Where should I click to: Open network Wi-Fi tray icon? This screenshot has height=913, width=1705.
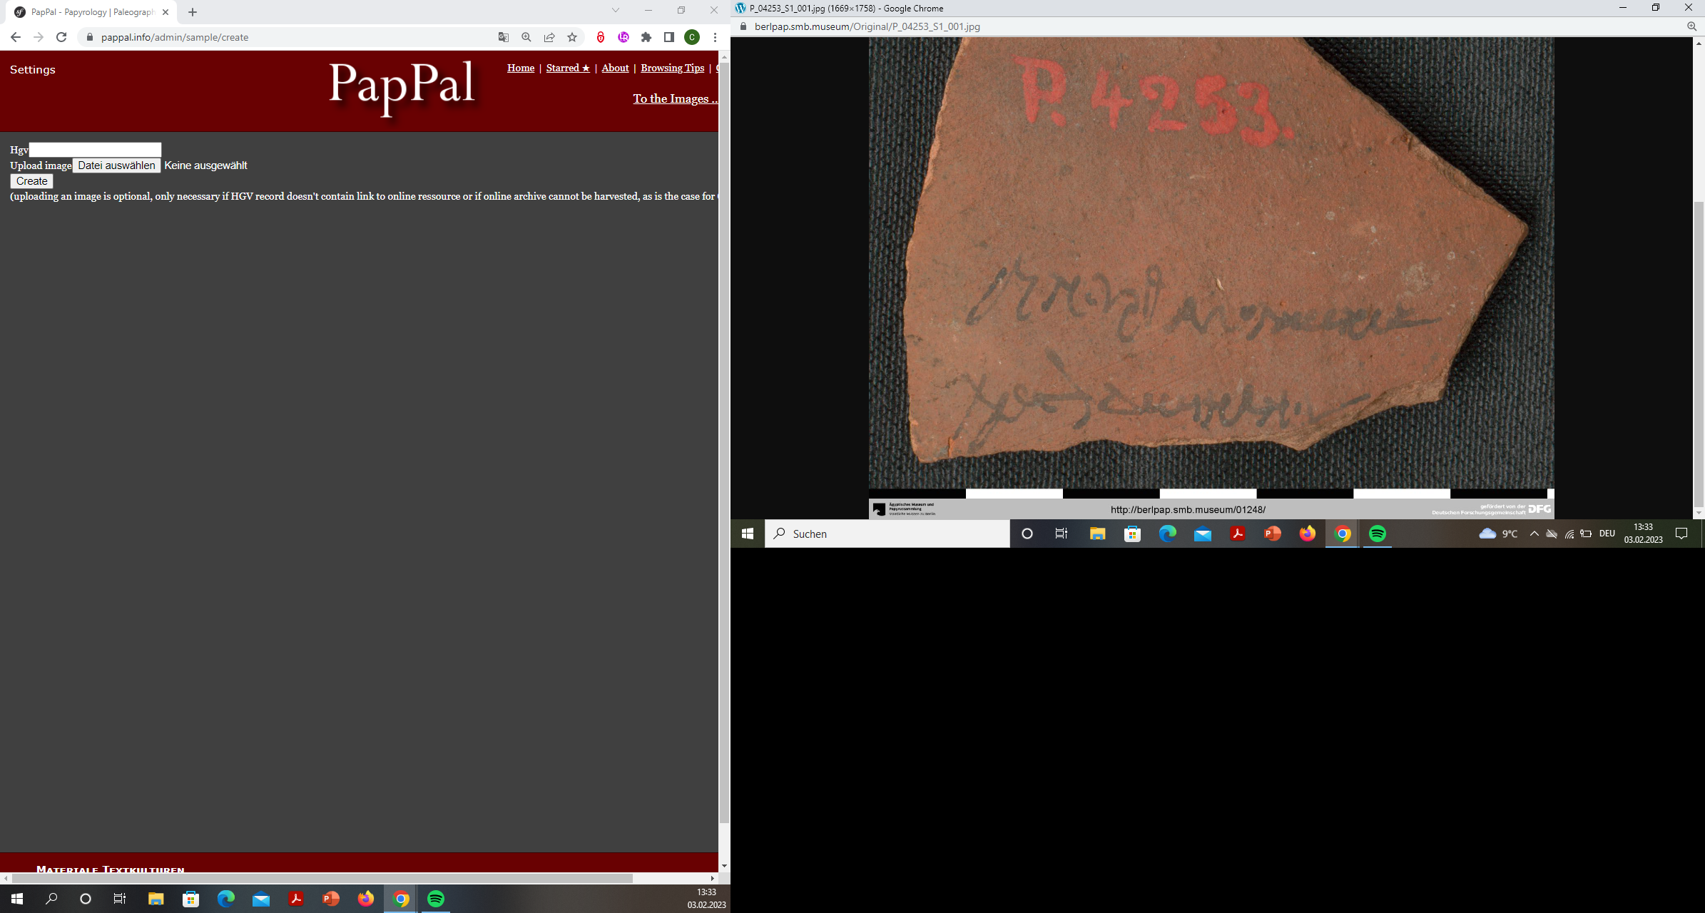point(1569,534)
